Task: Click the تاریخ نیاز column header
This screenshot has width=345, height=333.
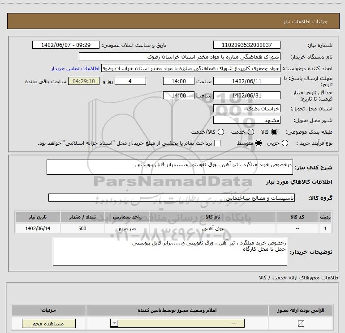Action: pyautogui.click(x=38, y=217)
